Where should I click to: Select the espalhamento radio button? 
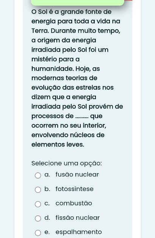coord(38,233)
